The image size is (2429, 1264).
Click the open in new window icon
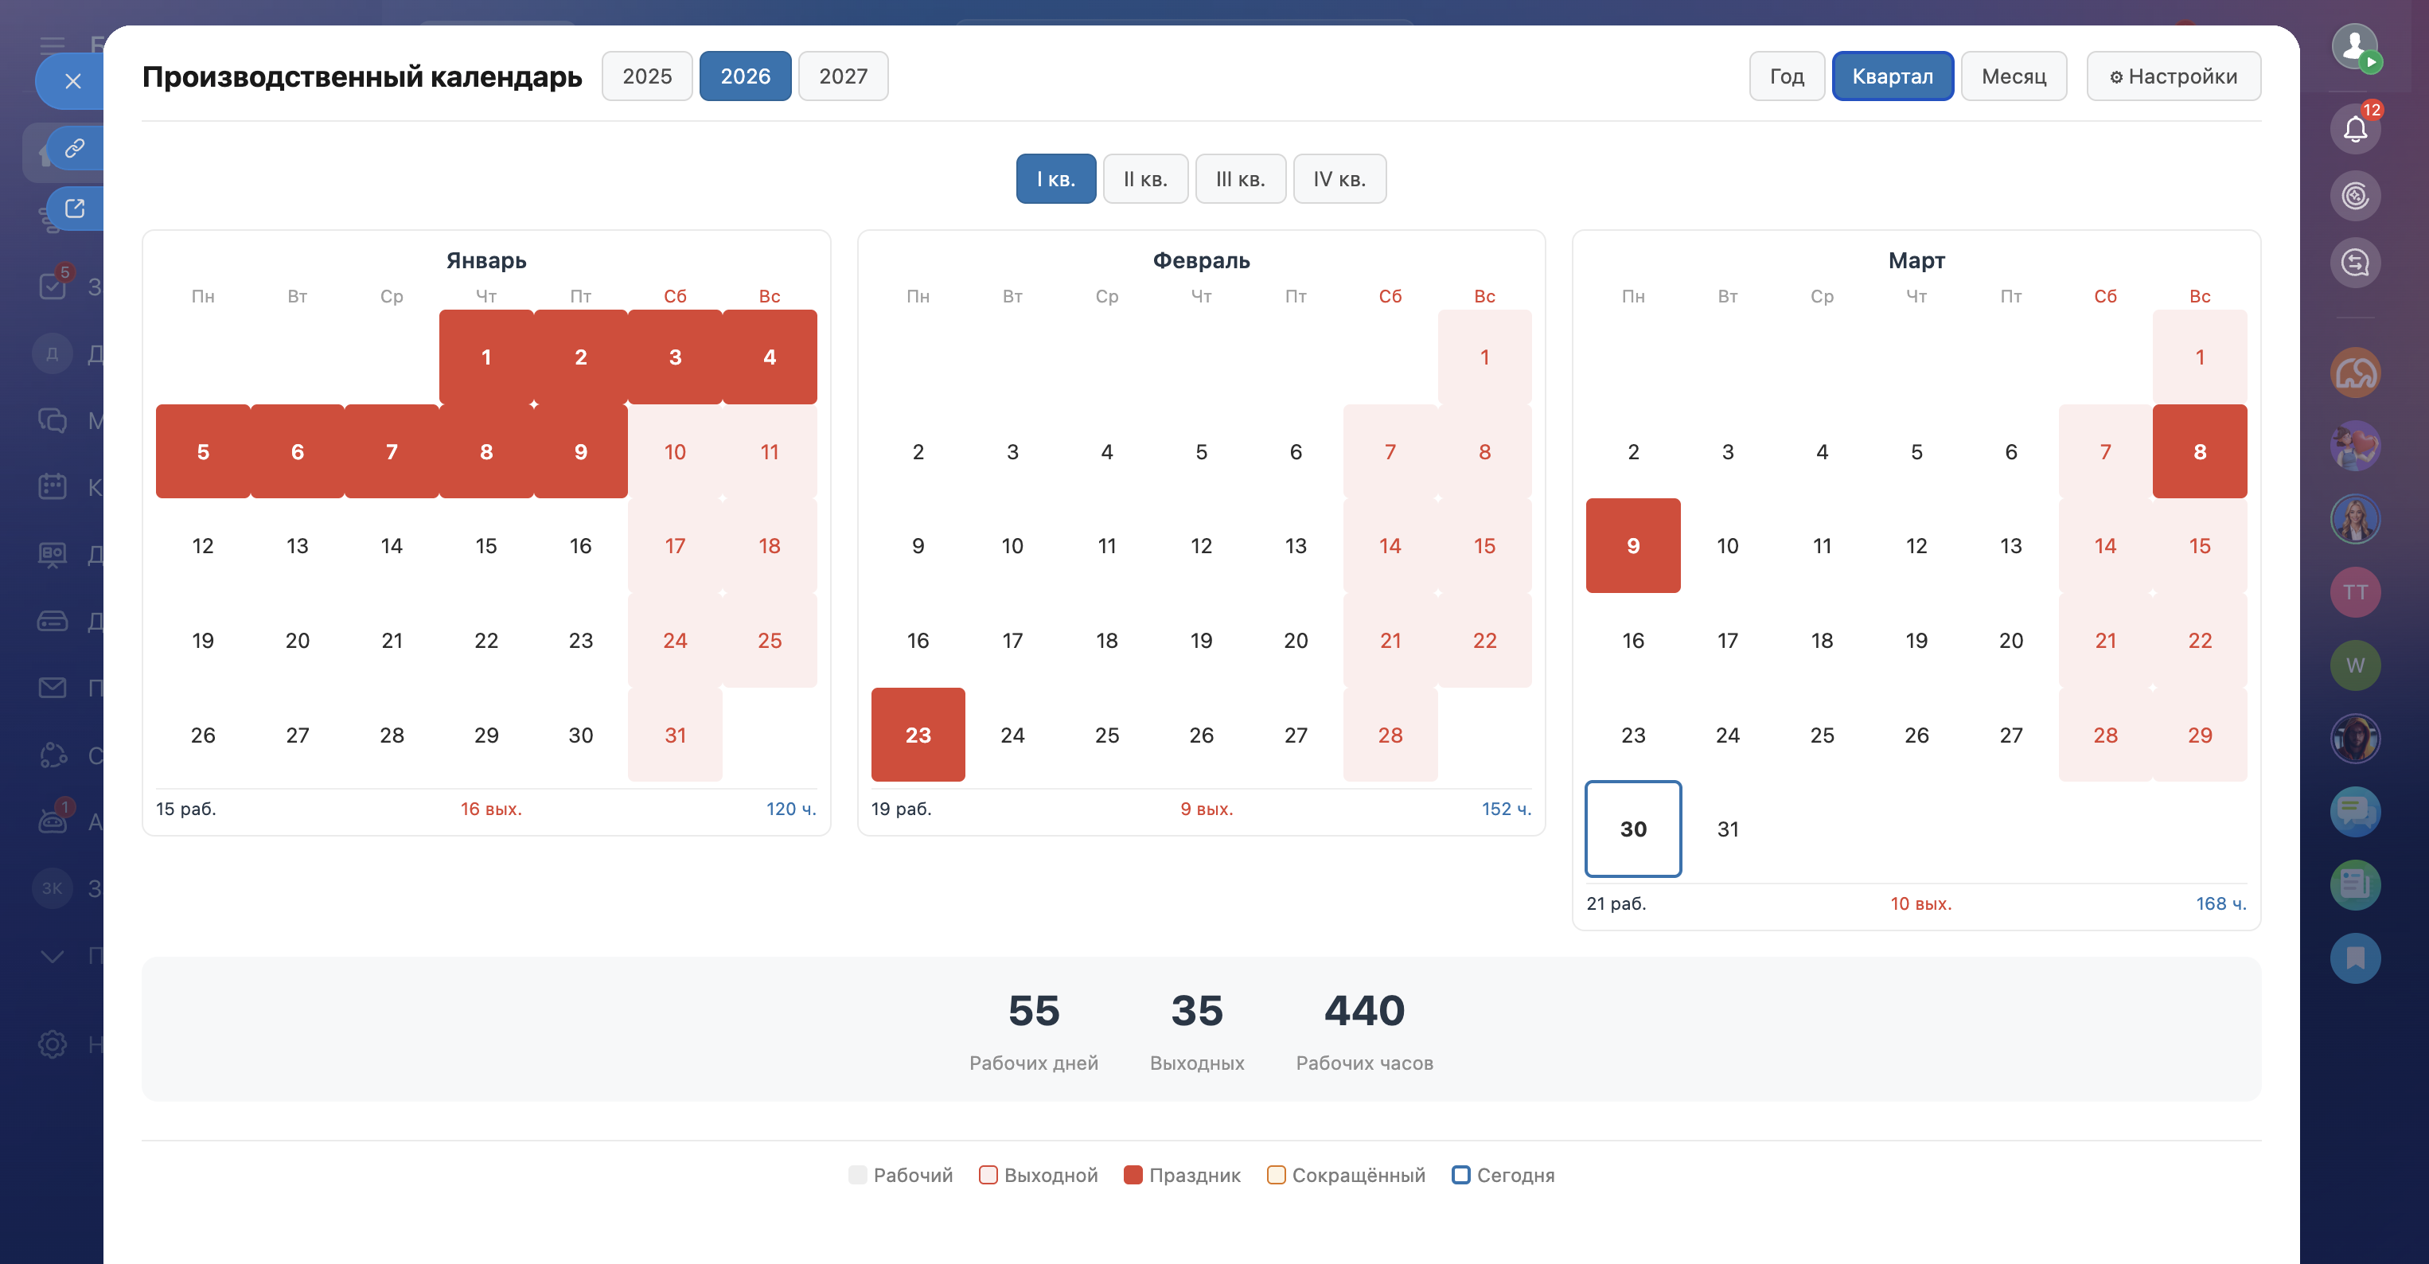click(x=75, y=209)
